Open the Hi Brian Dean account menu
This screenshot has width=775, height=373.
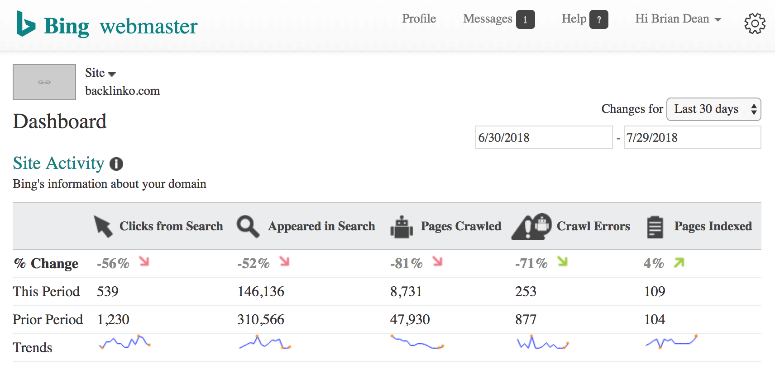678,19
